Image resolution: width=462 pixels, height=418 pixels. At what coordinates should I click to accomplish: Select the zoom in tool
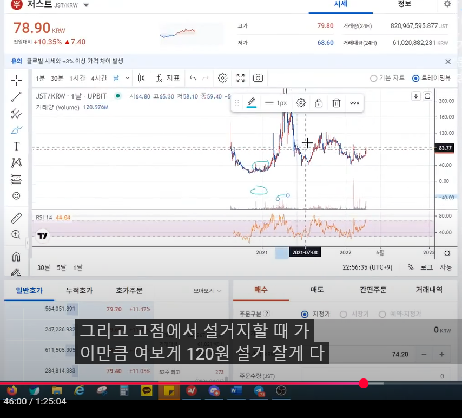(x=16, y=234)
